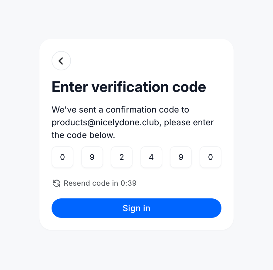Click the Enter verification code heading
The height and width of the screenshot is (270, 273).
tap(129, 87)
